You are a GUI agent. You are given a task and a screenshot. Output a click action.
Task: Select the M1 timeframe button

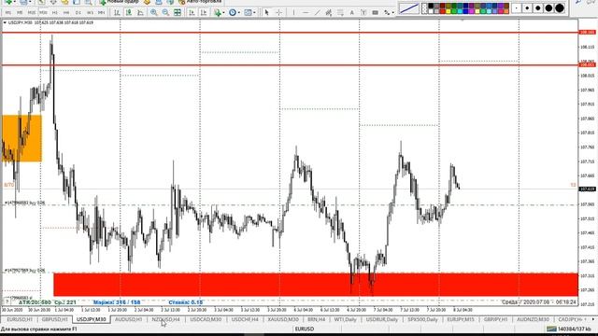(8, 12)
